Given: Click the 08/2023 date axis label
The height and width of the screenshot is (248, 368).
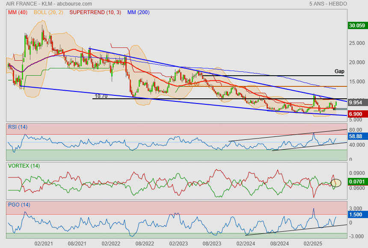Looking at the screenshot, I should (x=212, y=244).
